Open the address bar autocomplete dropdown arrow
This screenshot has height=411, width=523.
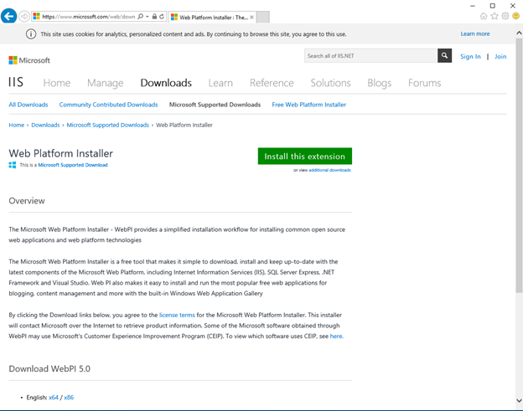(x=148, y=16)
